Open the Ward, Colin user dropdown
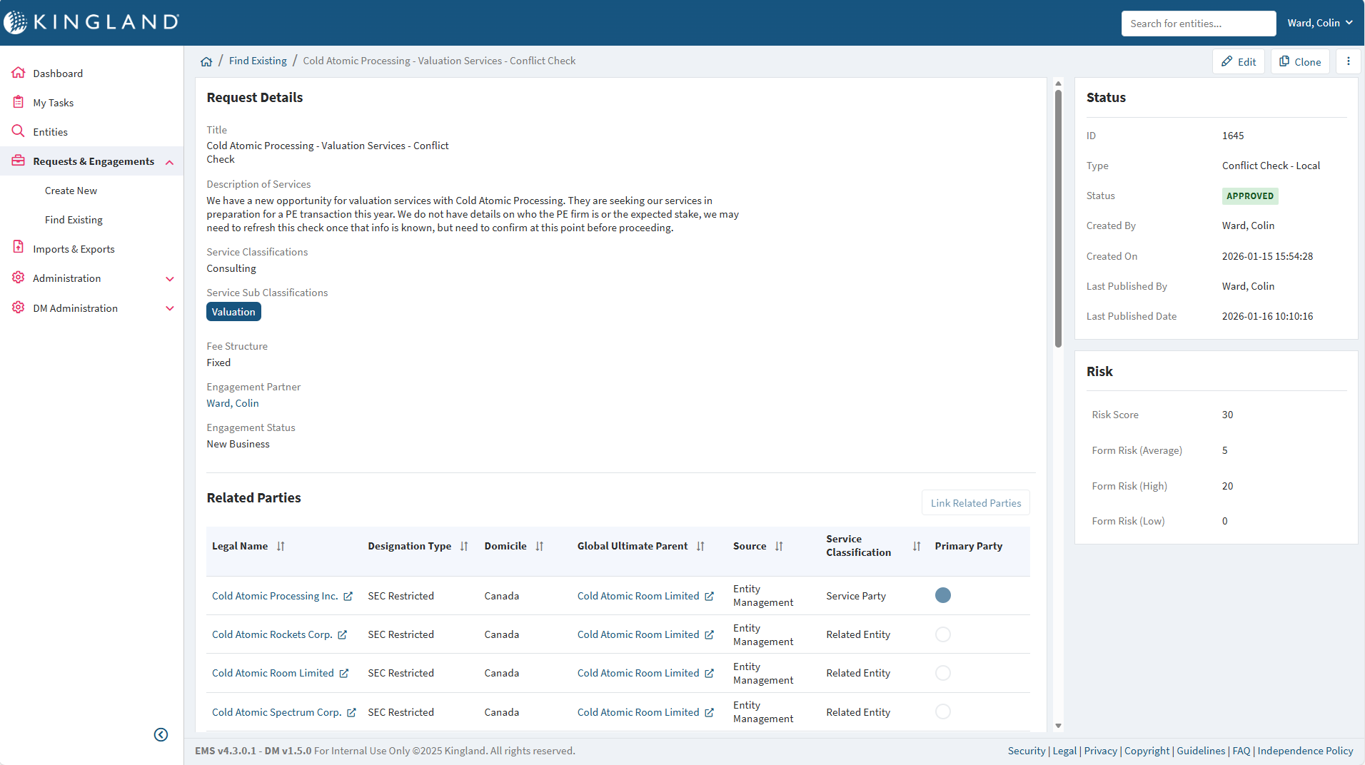 tap(1320, 22)
